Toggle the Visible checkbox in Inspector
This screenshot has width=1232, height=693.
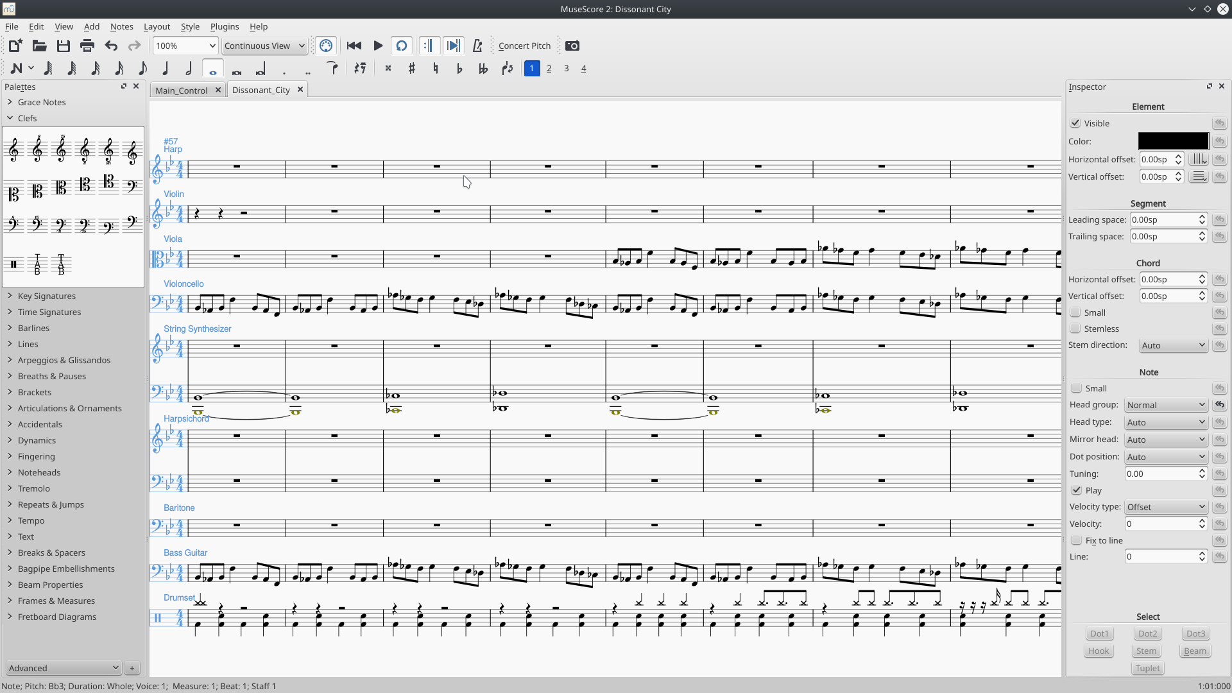[1075, 123]
